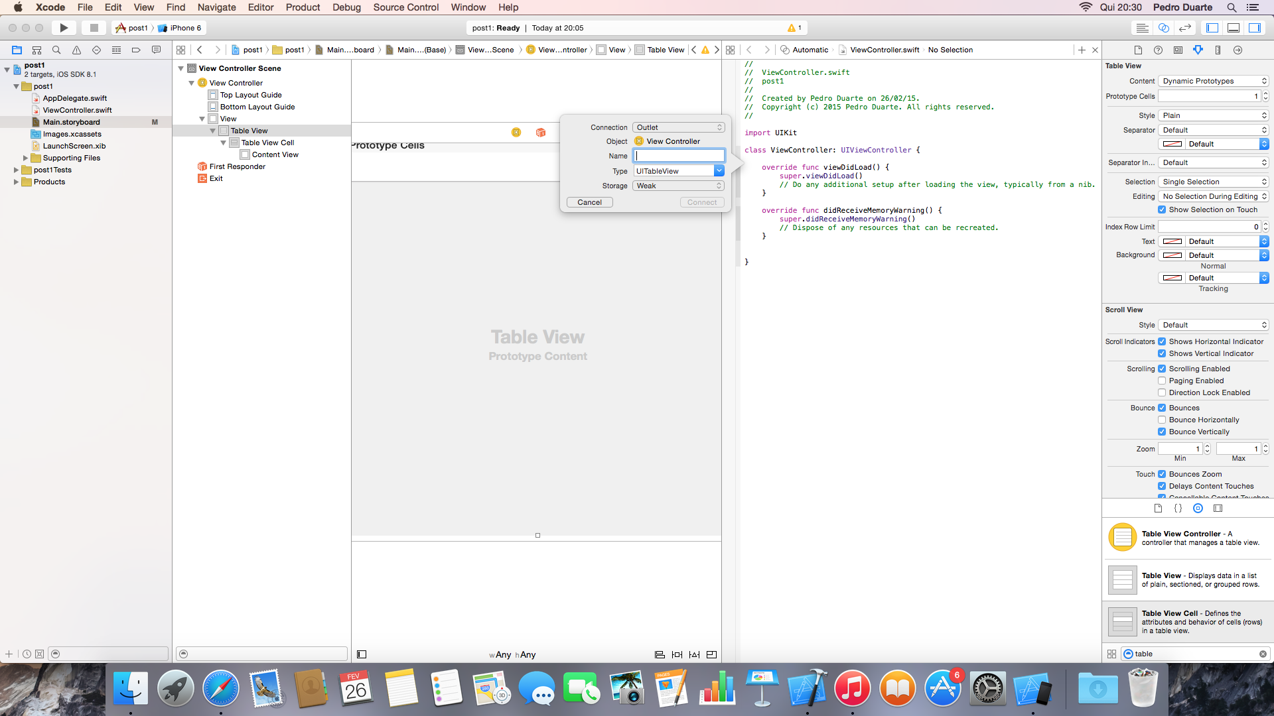The width and height of the screenshot is (1274, 716).
Task: Show the Size inspector
Action: click(x=1218, y=50)
